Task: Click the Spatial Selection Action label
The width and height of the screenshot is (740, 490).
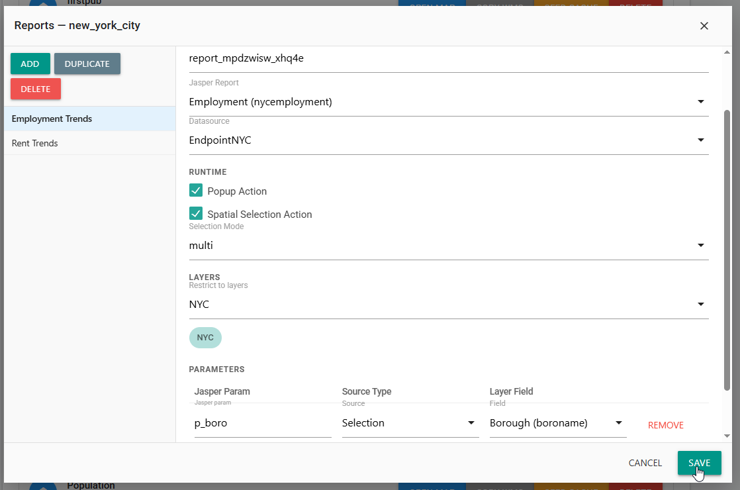Action: point(259,215)
